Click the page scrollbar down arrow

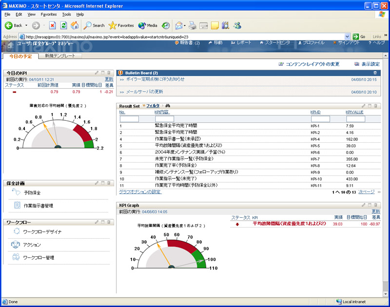tap(385, 294)
